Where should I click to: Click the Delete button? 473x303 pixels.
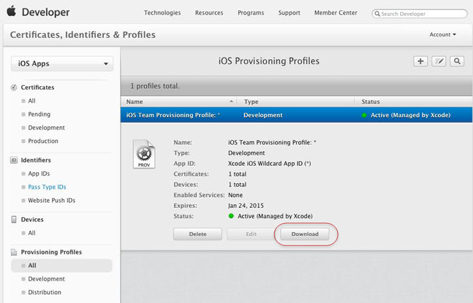pyautogui.click(x=197, y=234)
